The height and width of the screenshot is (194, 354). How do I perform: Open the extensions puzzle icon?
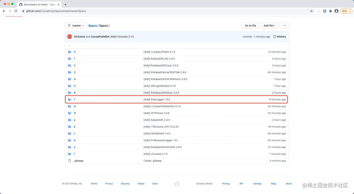331,11
